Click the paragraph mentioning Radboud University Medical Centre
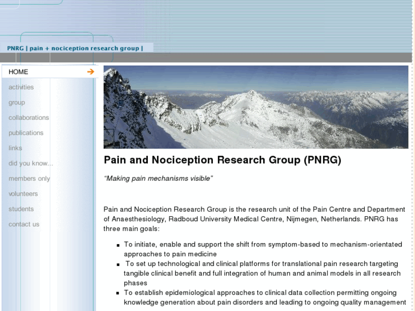The image size is (415, 311). tap(254, 219)
